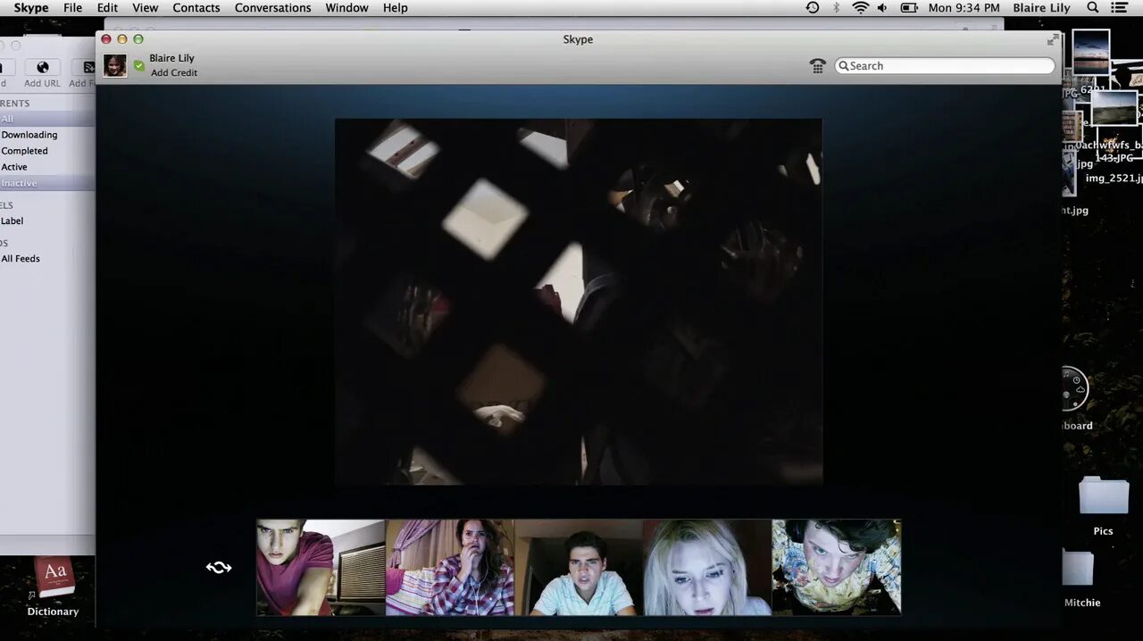Click the green online status icon

(139, 66)
